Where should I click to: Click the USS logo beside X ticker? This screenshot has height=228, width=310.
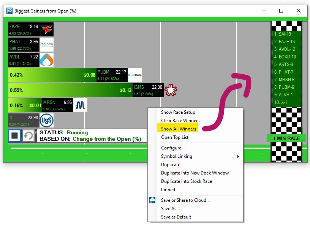[46, 121]
